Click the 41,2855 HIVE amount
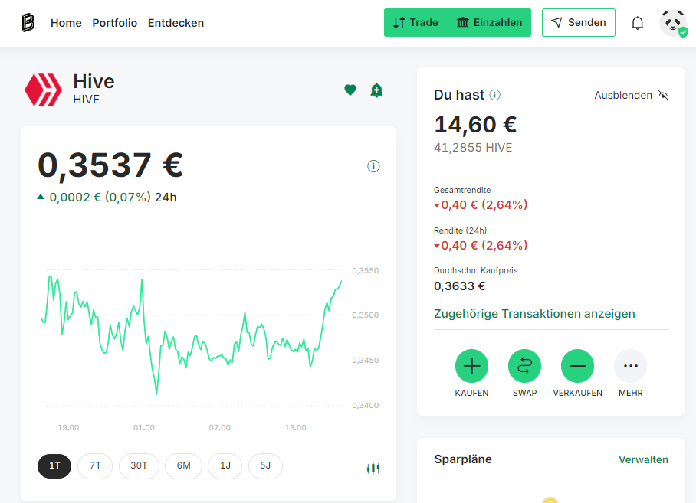The height and width of the screenshot is (503, 696). (x=473, y=148)
